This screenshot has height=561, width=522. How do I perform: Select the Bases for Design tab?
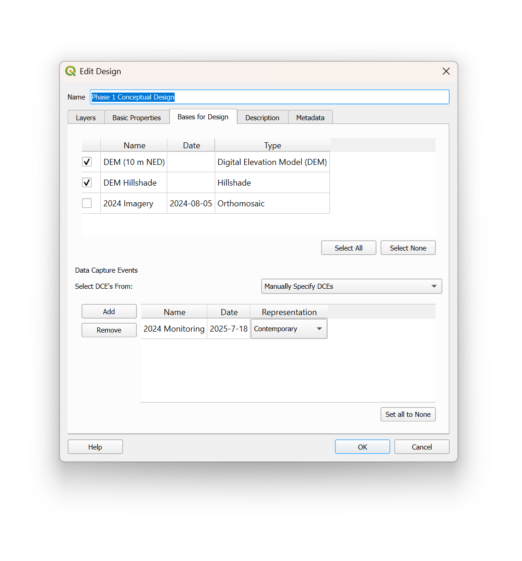coord(203,117)
